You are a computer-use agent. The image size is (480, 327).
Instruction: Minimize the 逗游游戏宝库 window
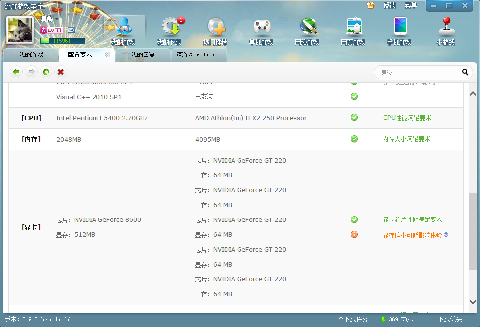point(433,6)
